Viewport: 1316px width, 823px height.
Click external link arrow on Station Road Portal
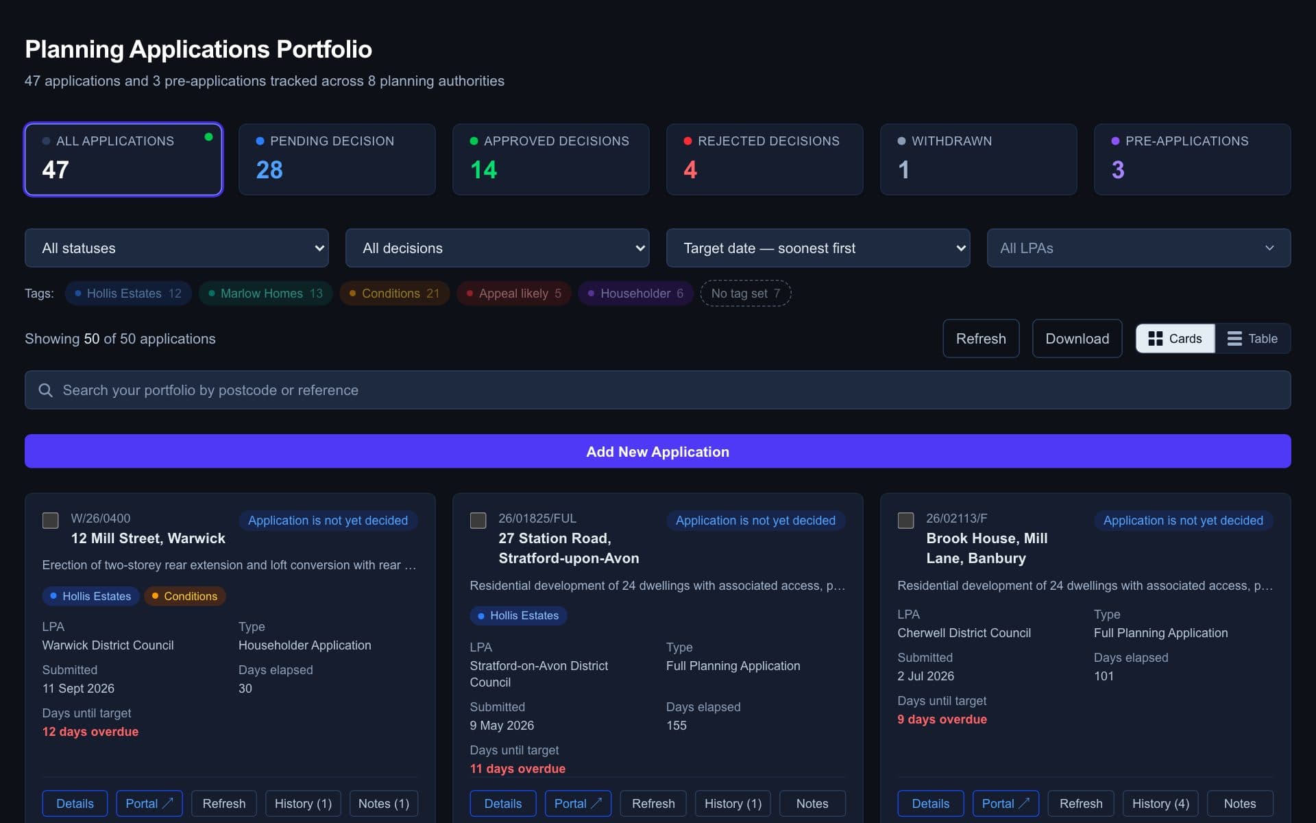596,802
